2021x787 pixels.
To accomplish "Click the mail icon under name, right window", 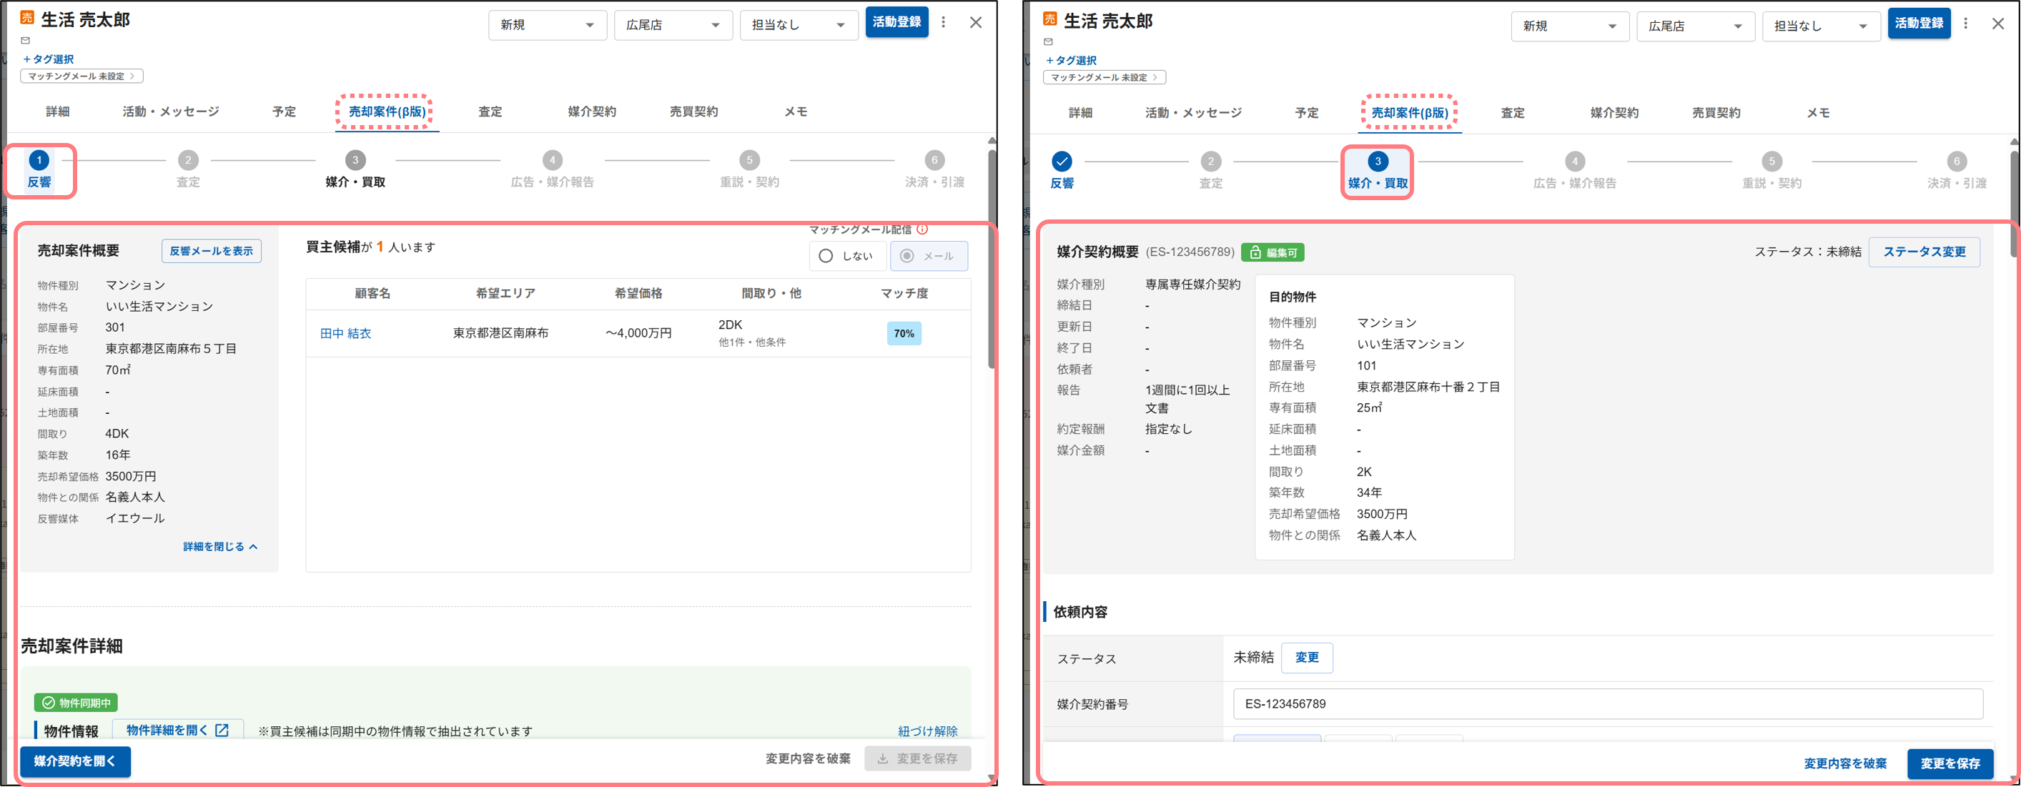I will click(1048, 41).
